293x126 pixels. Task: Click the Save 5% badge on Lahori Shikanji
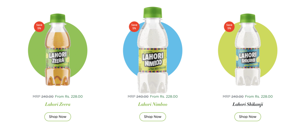point(229,27)
